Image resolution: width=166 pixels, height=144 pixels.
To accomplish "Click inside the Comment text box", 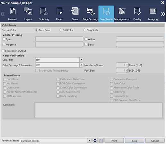I will coord(99,110).
